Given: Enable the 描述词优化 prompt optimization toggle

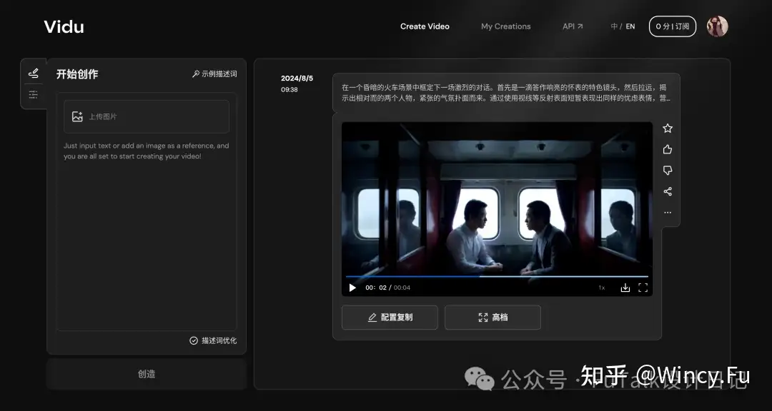Looking at the screenshot, I should (214, 340).
